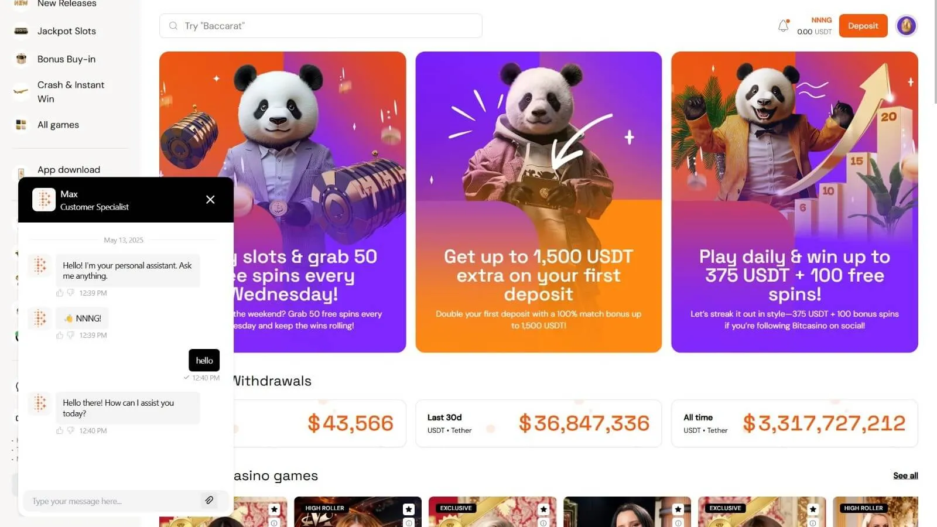
Task: Open the 1,500 USDT first deposit banner
Action: pos(539,202)
